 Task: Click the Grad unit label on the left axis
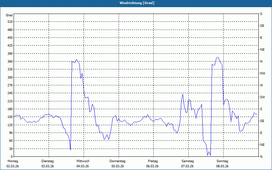(9, 15)
